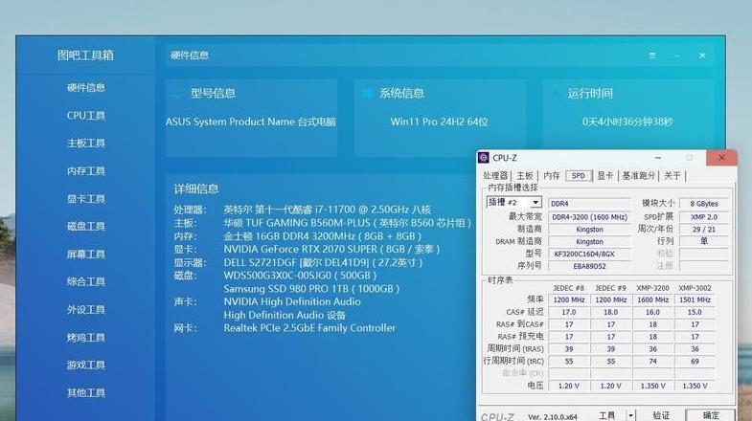Open 外设工具 in the sidebar
Screen dimensions: 752x421
[86, 309]
